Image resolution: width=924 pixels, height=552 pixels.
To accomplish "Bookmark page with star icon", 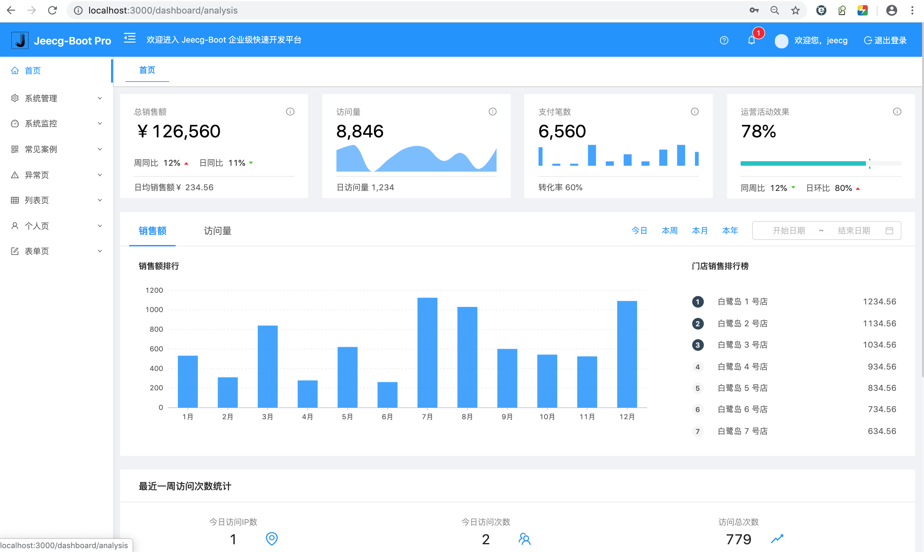I will pyautogui.click(x=795, y=10).
